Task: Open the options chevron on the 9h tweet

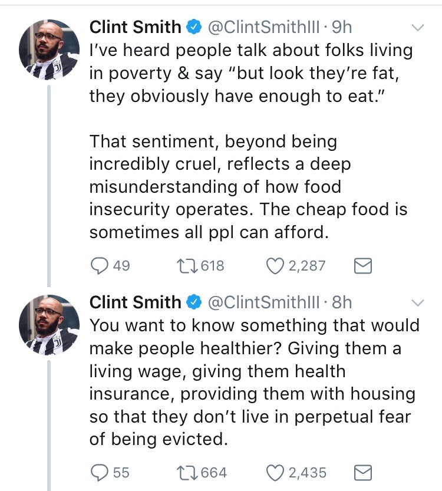Action: [417, 27]
